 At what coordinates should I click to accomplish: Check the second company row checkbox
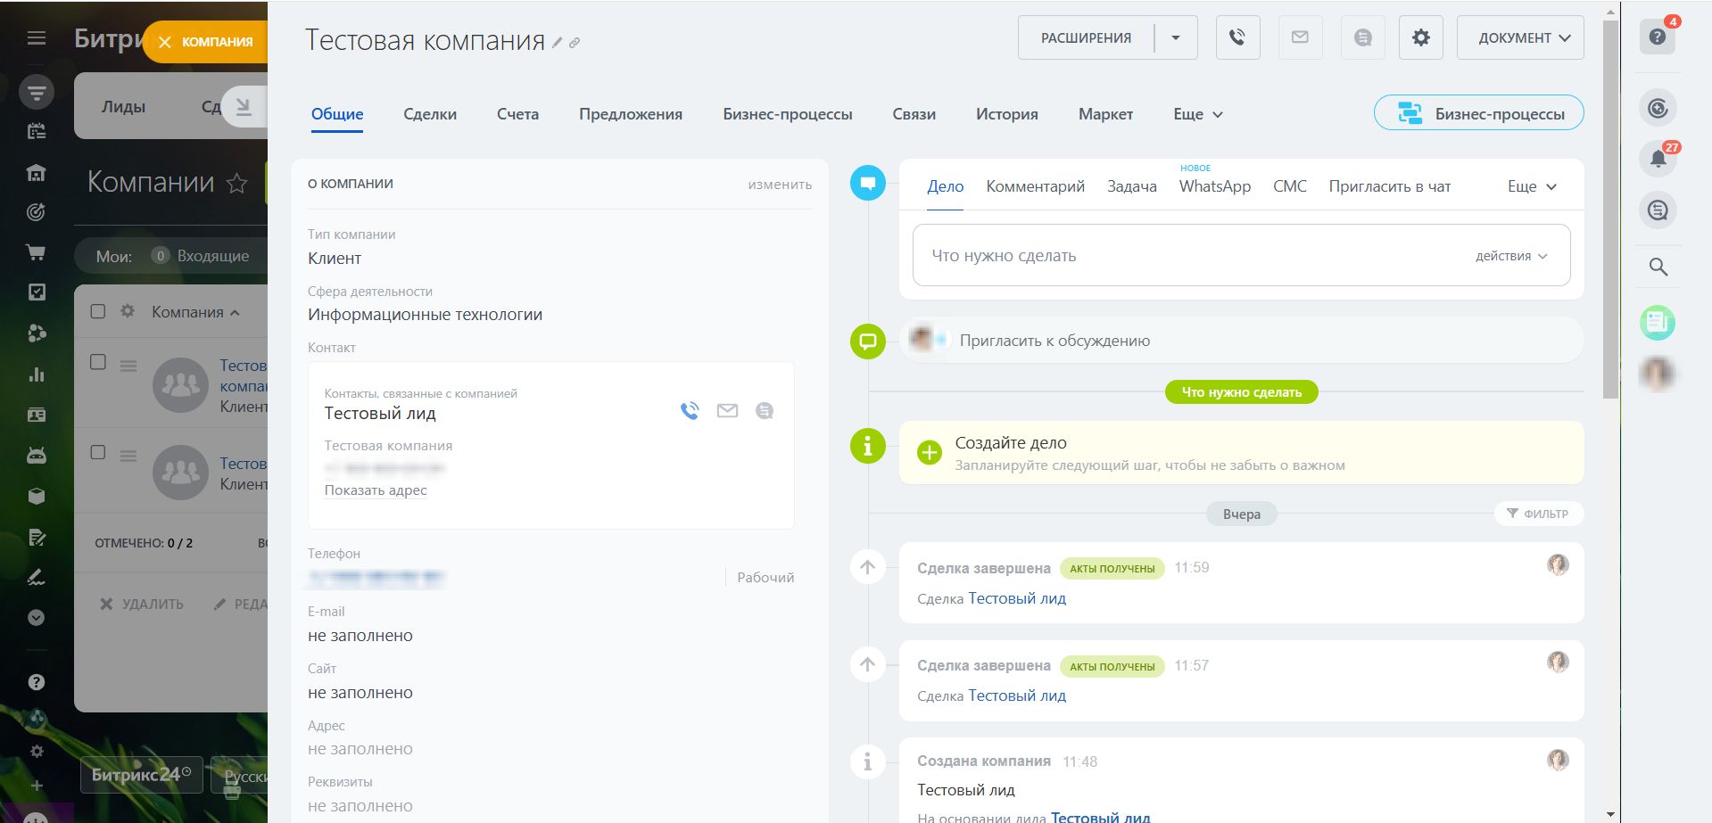(x=98, y=452)
